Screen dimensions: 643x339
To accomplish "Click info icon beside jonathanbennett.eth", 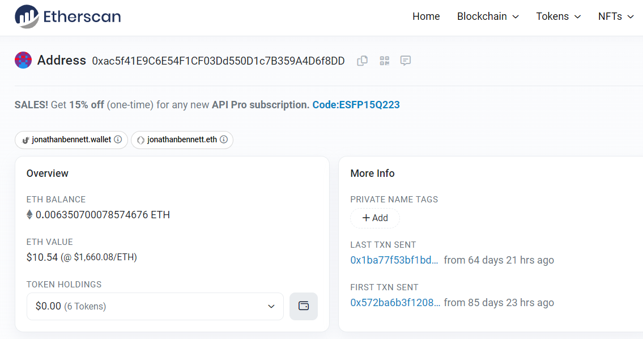I will (223, 139).
